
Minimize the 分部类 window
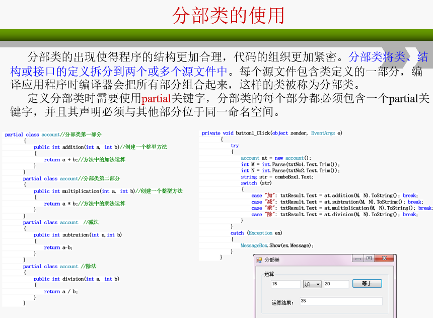358,259
